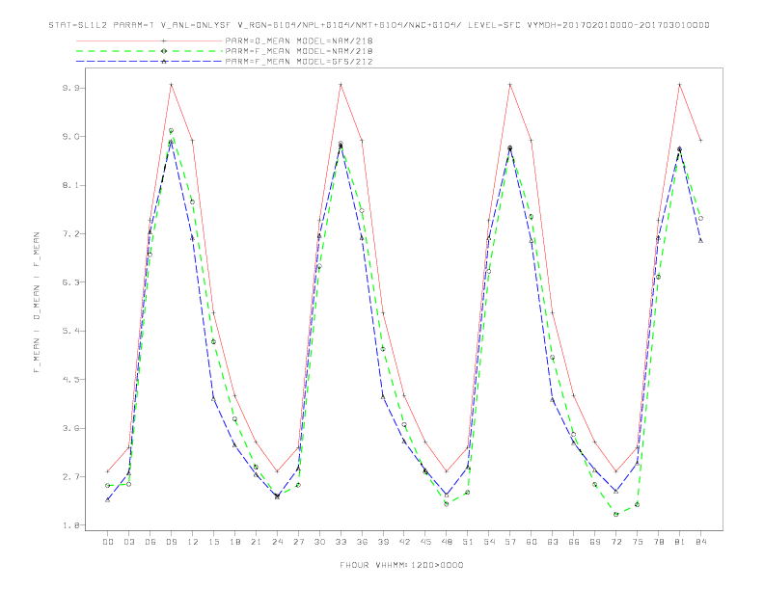764x590 pixels.
Task: Click x-axis forecast hour label 12
Action: click(x=193, y=542)
